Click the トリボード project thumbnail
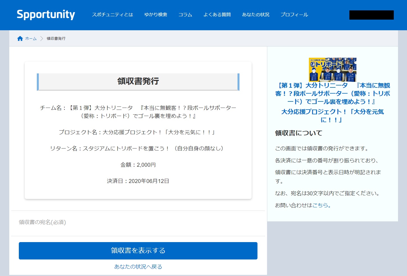407x276 pixels. click(333, 69)
